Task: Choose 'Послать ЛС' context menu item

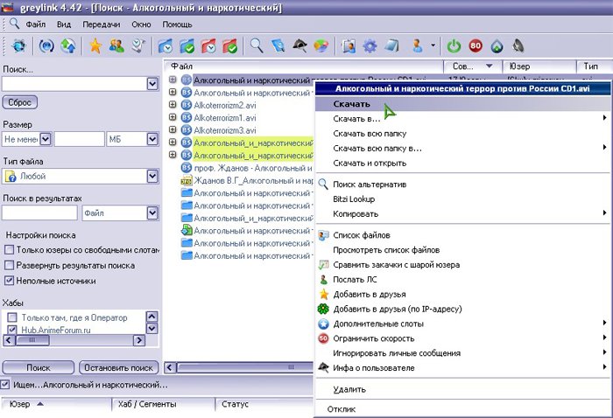Action: pos(463,280)
